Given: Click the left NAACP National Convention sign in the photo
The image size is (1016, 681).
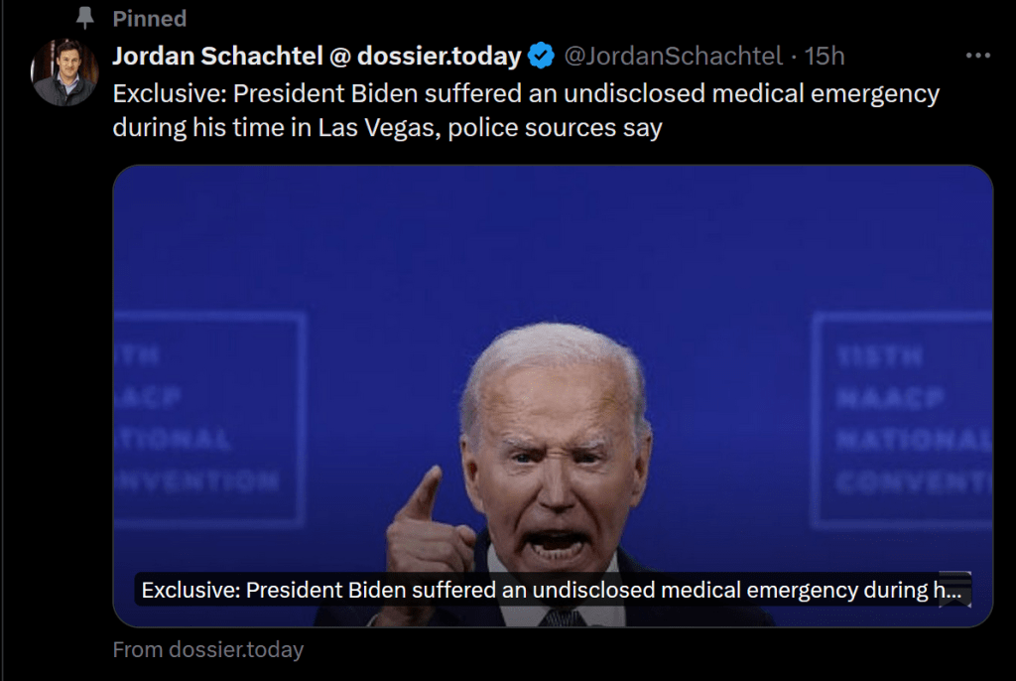Looking at the screenshot, I should pos(208,419).
